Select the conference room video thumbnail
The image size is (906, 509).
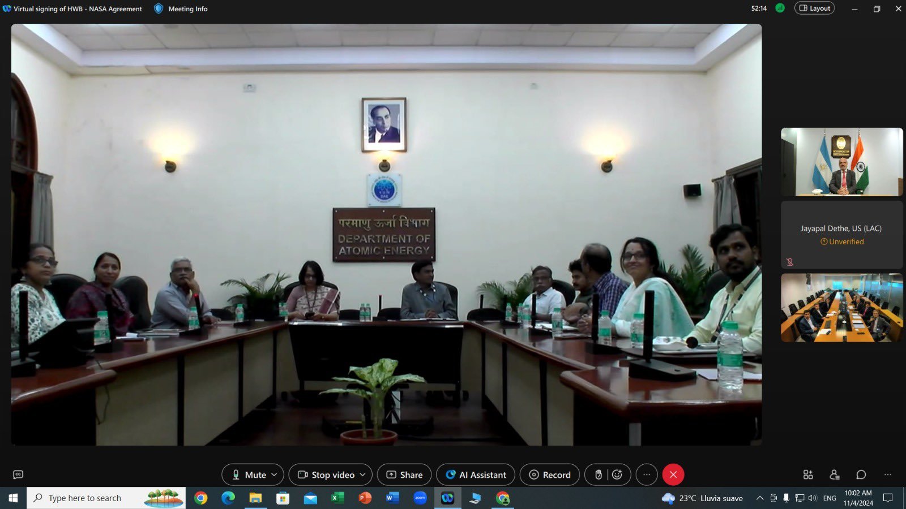point(841,308)
